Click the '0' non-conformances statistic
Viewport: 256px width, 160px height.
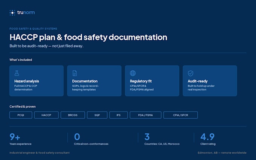[77, 137]
